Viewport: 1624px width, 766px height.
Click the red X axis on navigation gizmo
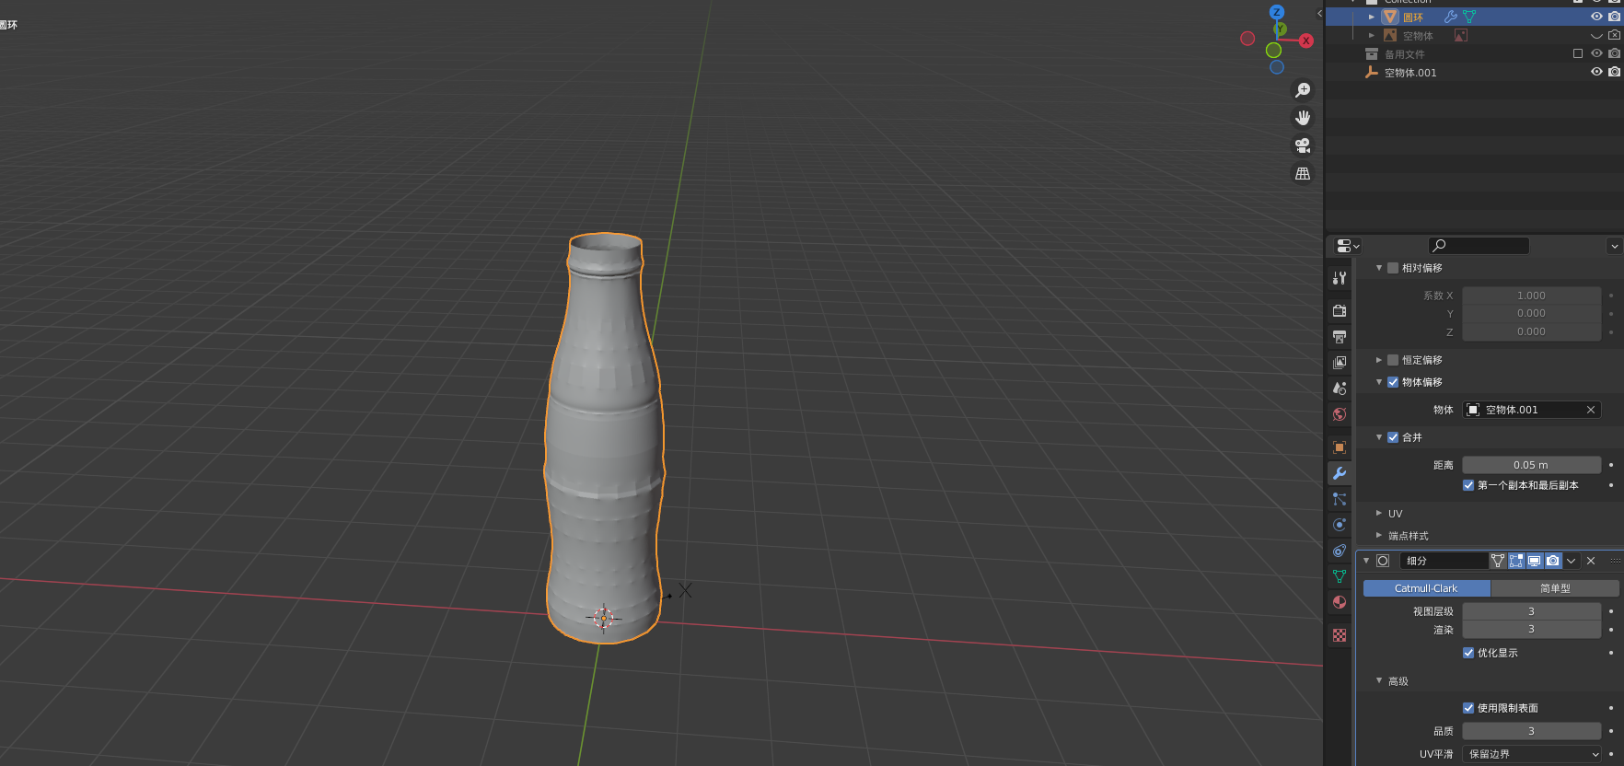click(x=1306, y=41)
